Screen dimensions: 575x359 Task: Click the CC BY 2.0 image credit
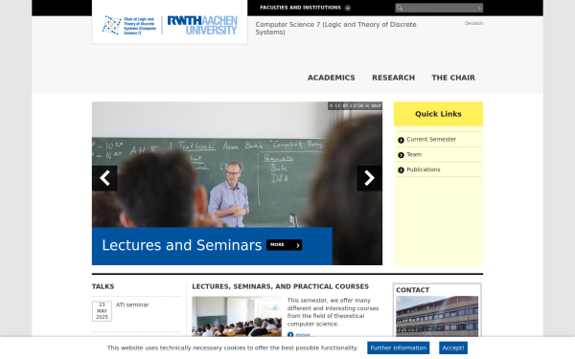point(355,105)
